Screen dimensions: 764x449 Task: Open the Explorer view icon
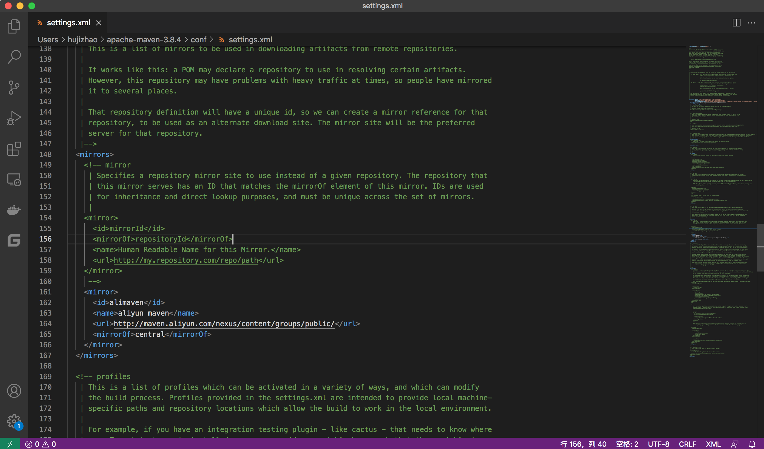(x=14, y=26)
